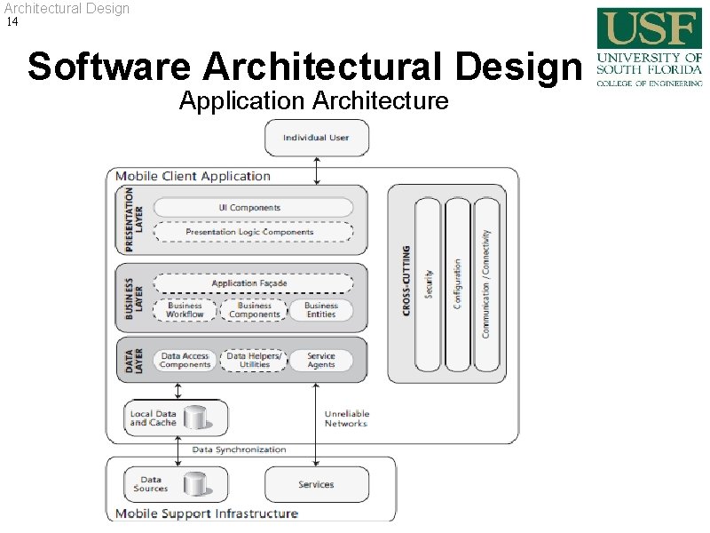Click the 'BUSINESS LAYER' label
The image size is (710, 533).
(134, 298)
